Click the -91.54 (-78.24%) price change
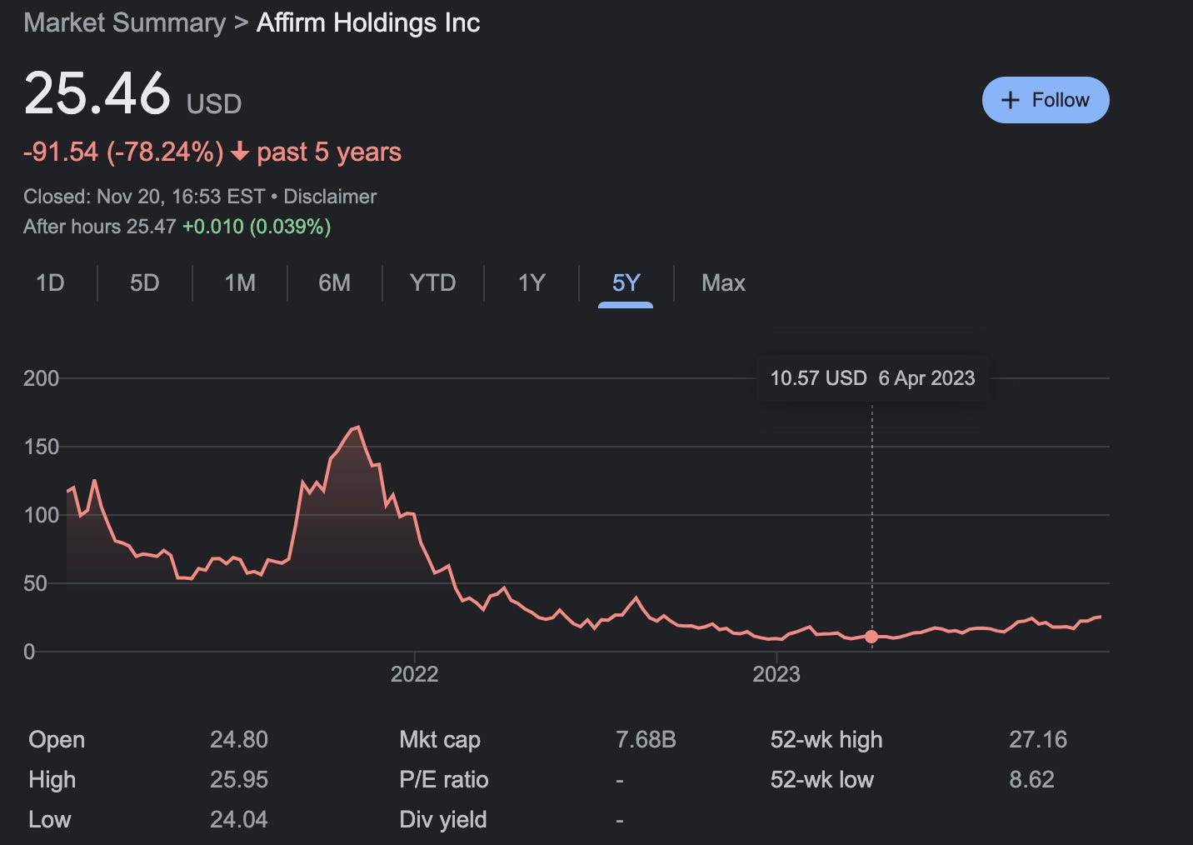 (x=123, y=152)
